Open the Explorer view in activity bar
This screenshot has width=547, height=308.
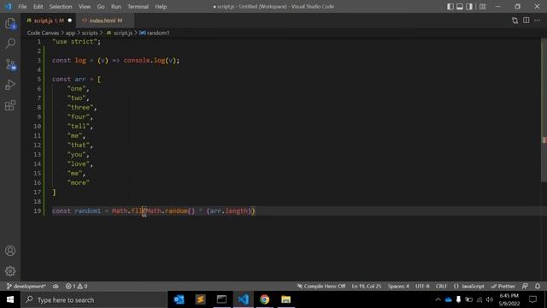[10, 23]
